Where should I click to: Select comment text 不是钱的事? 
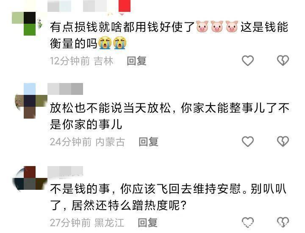click(80, 189)
